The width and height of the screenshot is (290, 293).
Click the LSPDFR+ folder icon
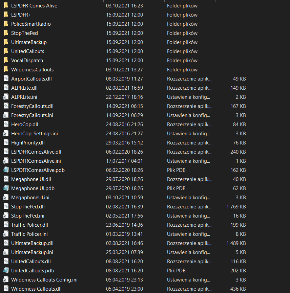coord(6,15)
